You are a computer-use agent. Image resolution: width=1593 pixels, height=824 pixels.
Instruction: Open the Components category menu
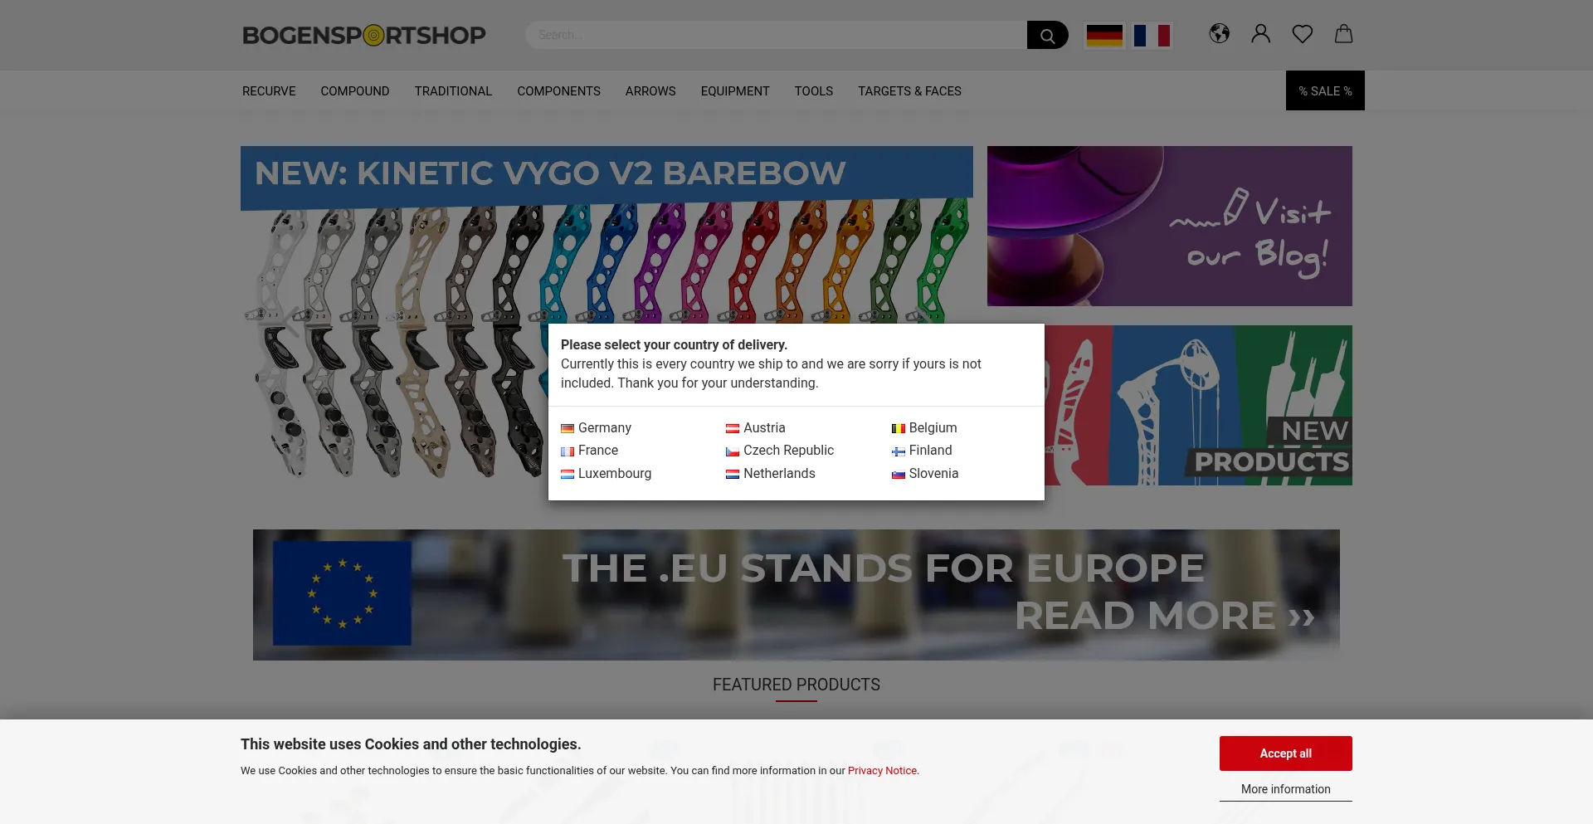(x=558, y=91)
